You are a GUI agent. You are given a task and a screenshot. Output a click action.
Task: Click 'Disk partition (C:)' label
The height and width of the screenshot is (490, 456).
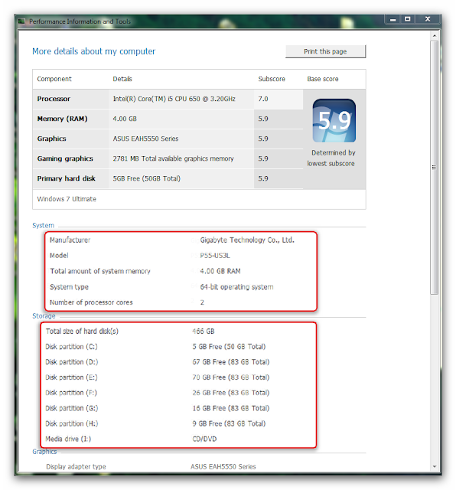(71, 347)
